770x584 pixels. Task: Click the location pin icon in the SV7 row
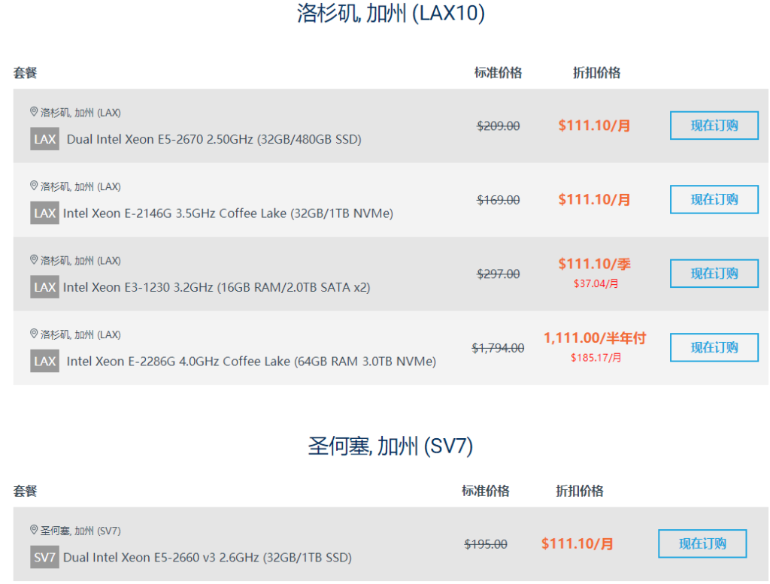[x=34, y=530]
